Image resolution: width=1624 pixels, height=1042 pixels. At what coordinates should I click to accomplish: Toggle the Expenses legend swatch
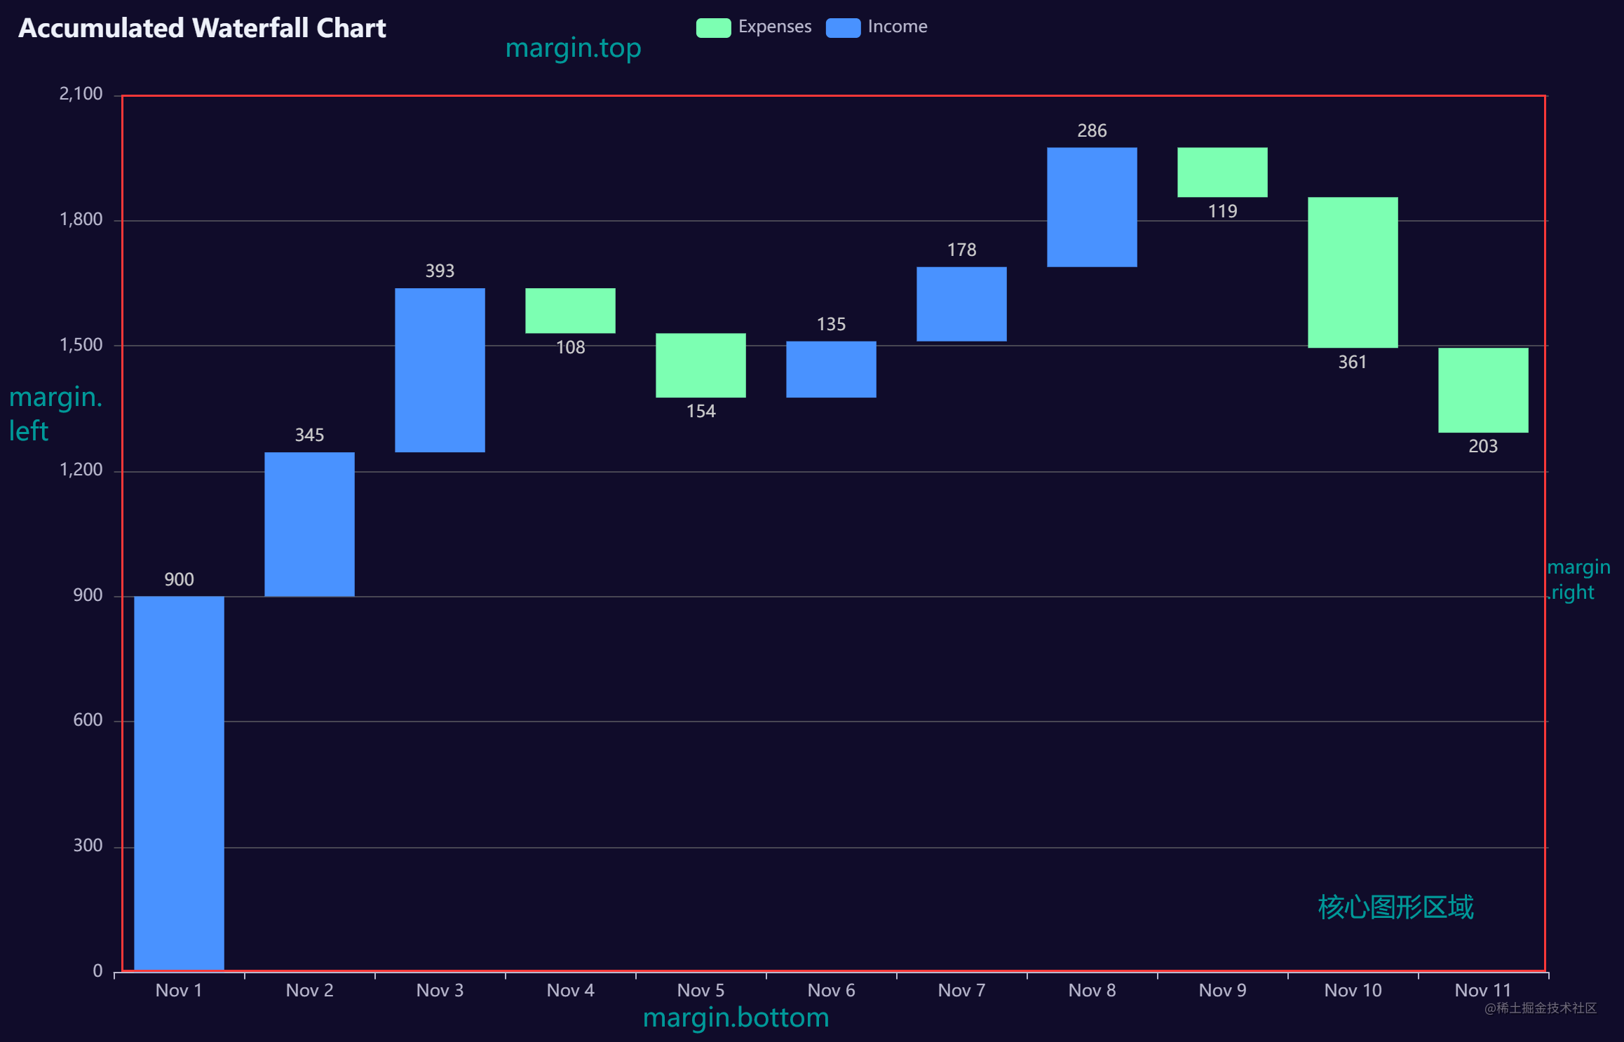pos(713,27)
